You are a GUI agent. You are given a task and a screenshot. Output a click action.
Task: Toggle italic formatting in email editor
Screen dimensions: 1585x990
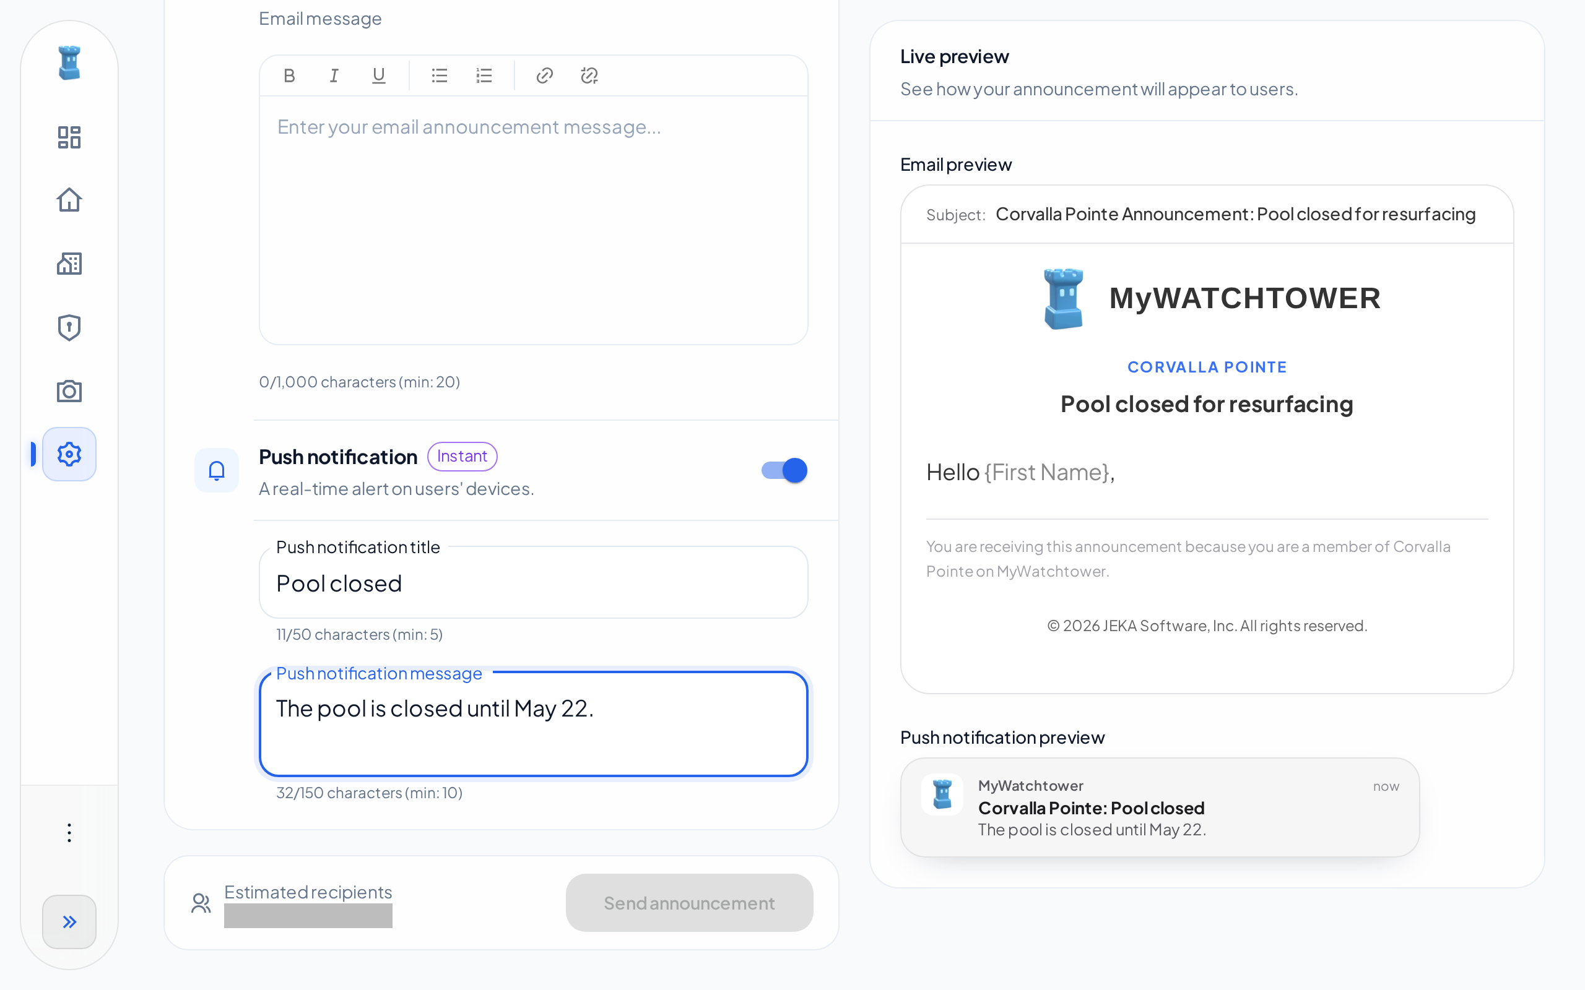pos(334,76)
